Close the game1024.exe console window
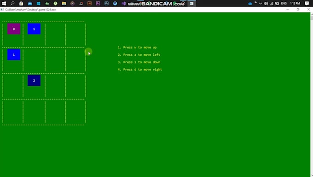The height and width of the screenshot is (177, 313). [x=308, y=9]
